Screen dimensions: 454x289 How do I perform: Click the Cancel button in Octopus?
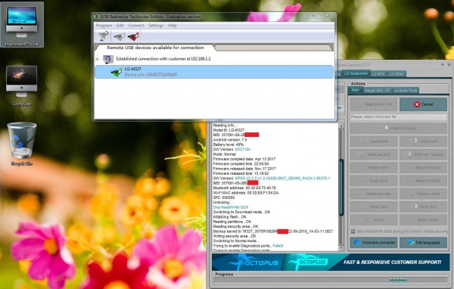coord(423,104)
